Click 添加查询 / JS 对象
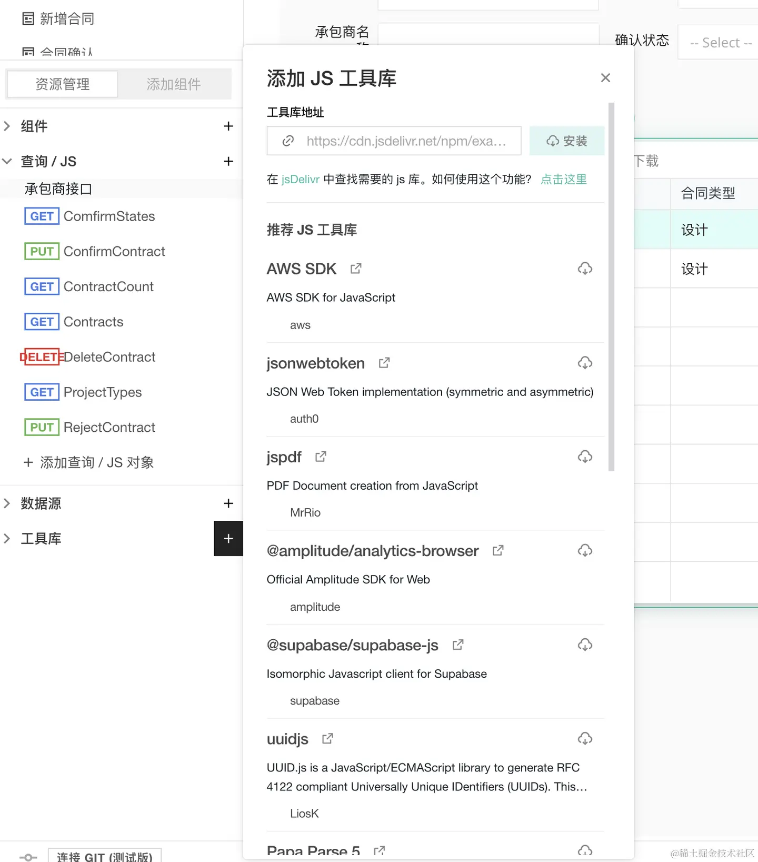This screenshot has height=862, width=758. 88,462
